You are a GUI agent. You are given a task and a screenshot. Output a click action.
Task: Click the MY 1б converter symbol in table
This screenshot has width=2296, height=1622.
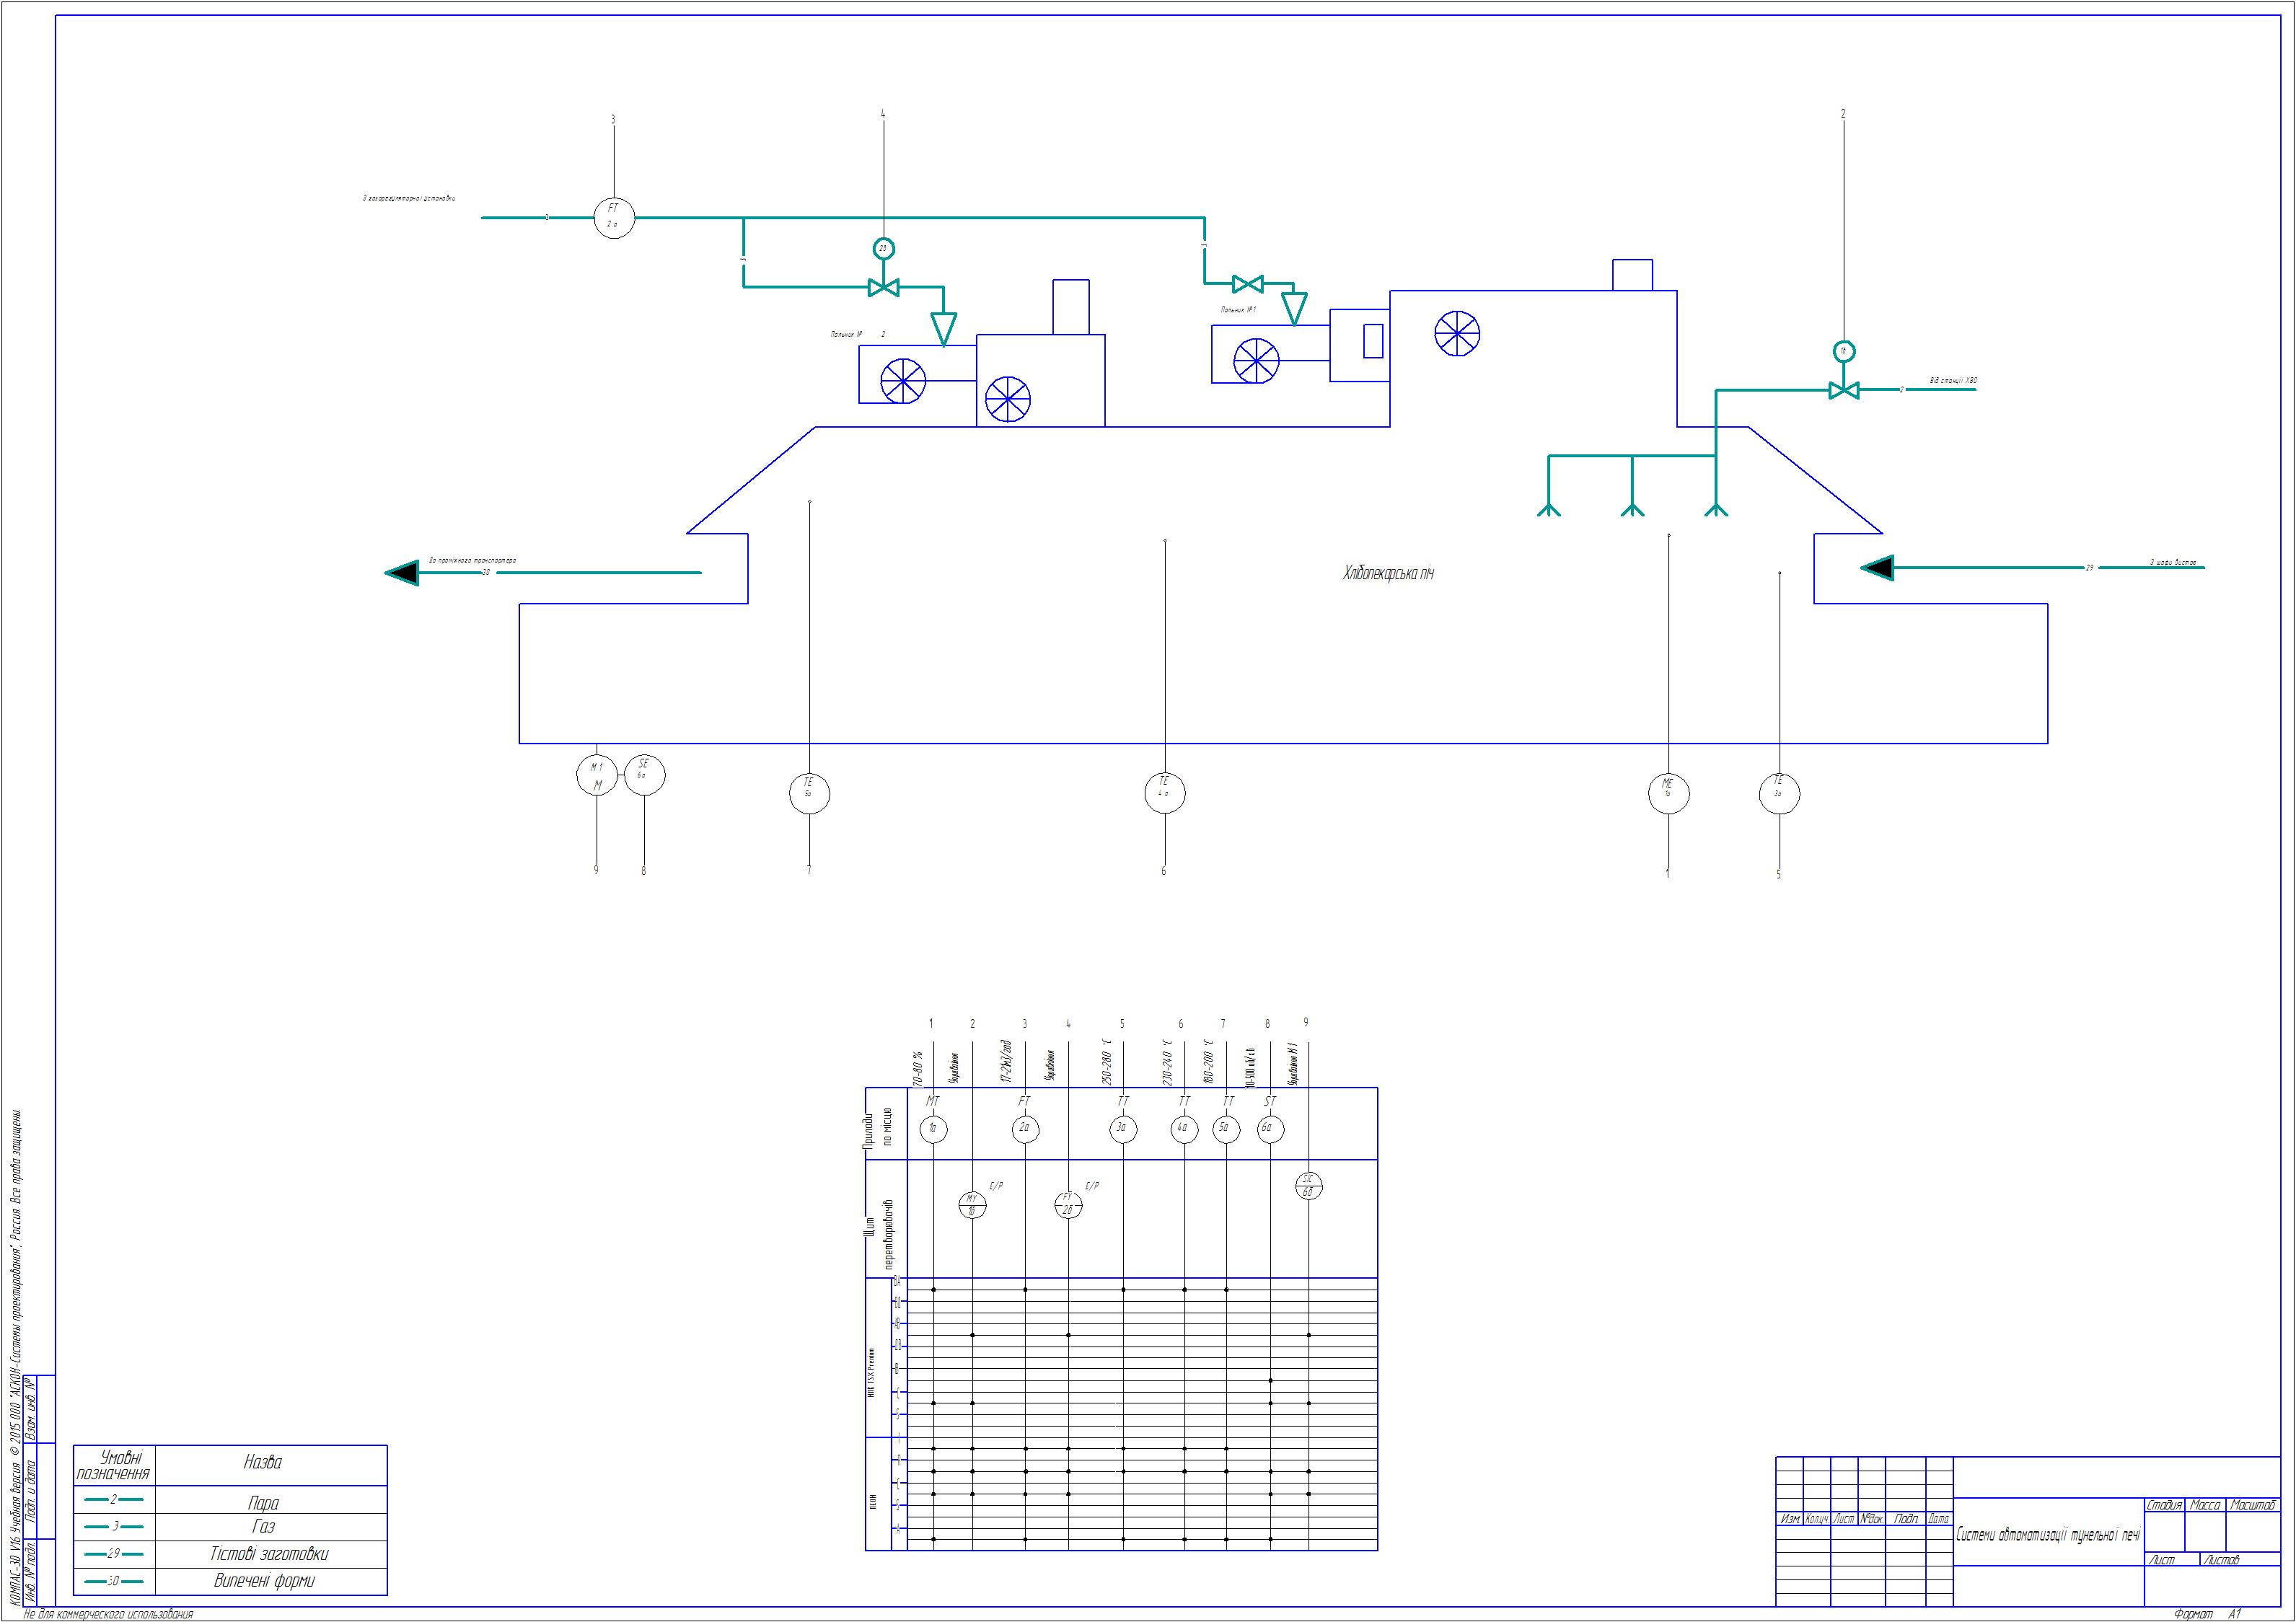tap(972, 1205)
